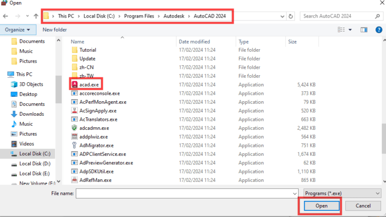Screen dimensions: 386x217
Task: Sort files by Name column header
Action: coord(77,42)
